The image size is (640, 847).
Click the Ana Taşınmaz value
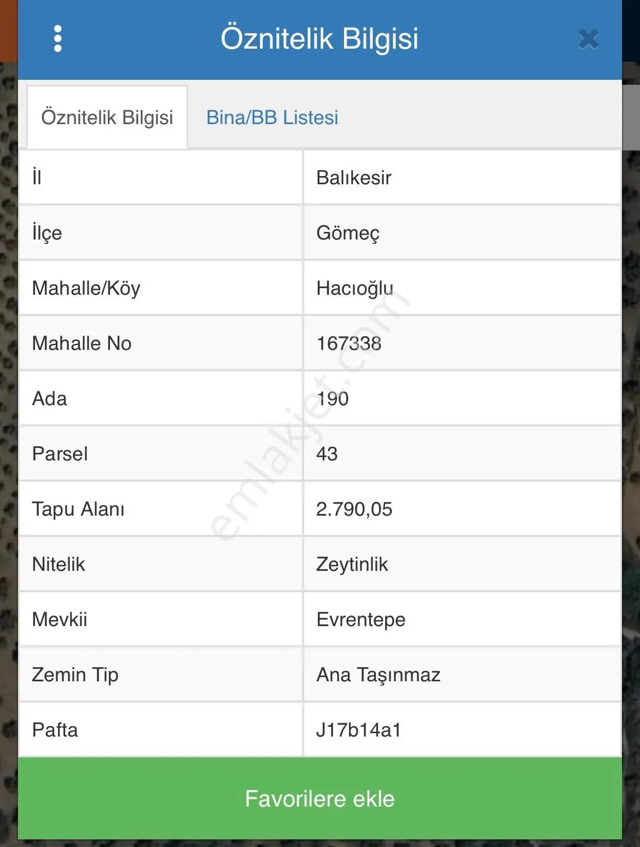pos(378,675)
